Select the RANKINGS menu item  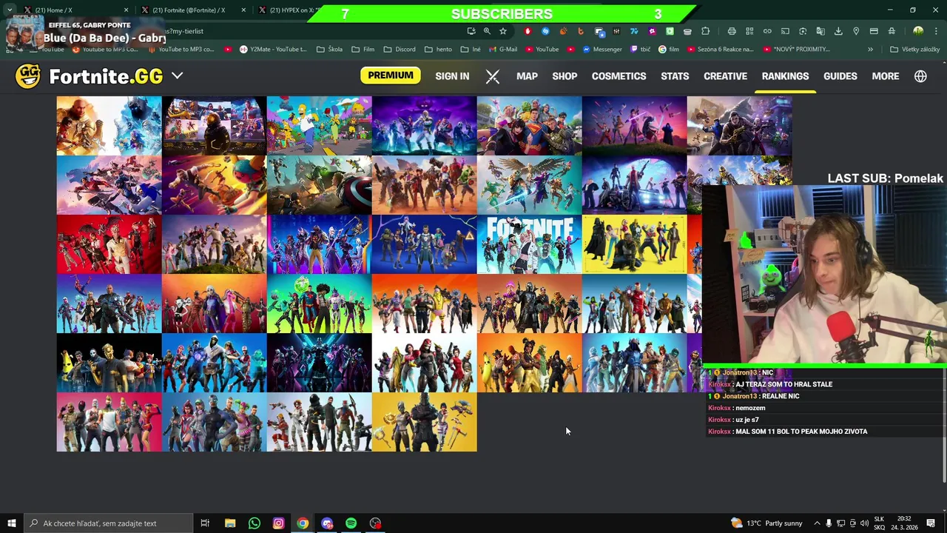[785, 76]
